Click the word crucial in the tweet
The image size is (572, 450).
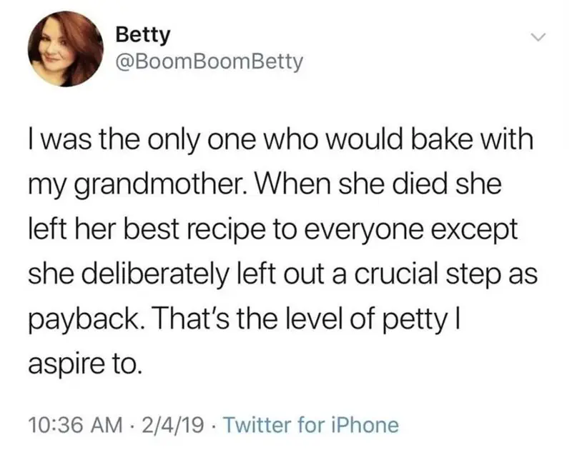click(x=396, y=274)
